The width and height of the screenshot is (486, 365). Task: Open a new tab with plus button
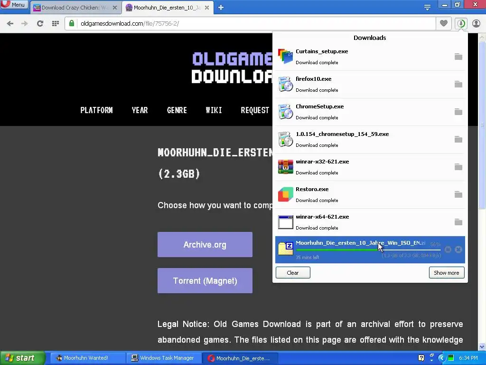pyautogui.click(x=221, y=8)
